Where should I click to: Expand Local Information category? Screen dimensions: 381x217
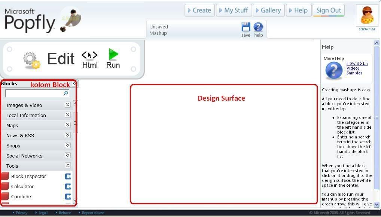67,115
